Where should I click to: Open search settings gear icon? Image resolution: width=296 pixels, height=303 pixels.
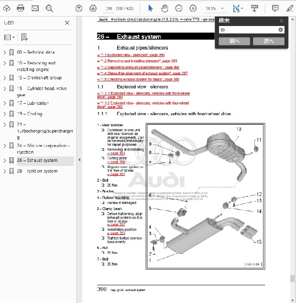coord(281,30)
